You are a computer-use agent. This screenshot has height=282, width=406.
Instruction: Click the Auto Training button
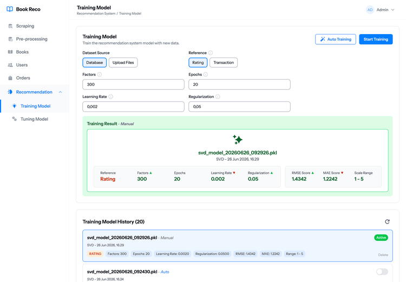[336, 40]
